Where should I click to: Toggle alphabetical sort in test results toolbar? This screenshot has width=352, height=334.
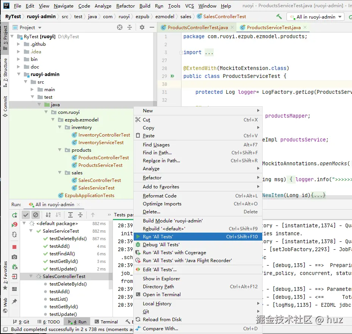(48, 215)
